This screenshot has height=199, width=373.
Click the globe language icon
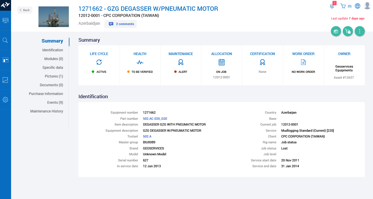[x=358, y=6]
